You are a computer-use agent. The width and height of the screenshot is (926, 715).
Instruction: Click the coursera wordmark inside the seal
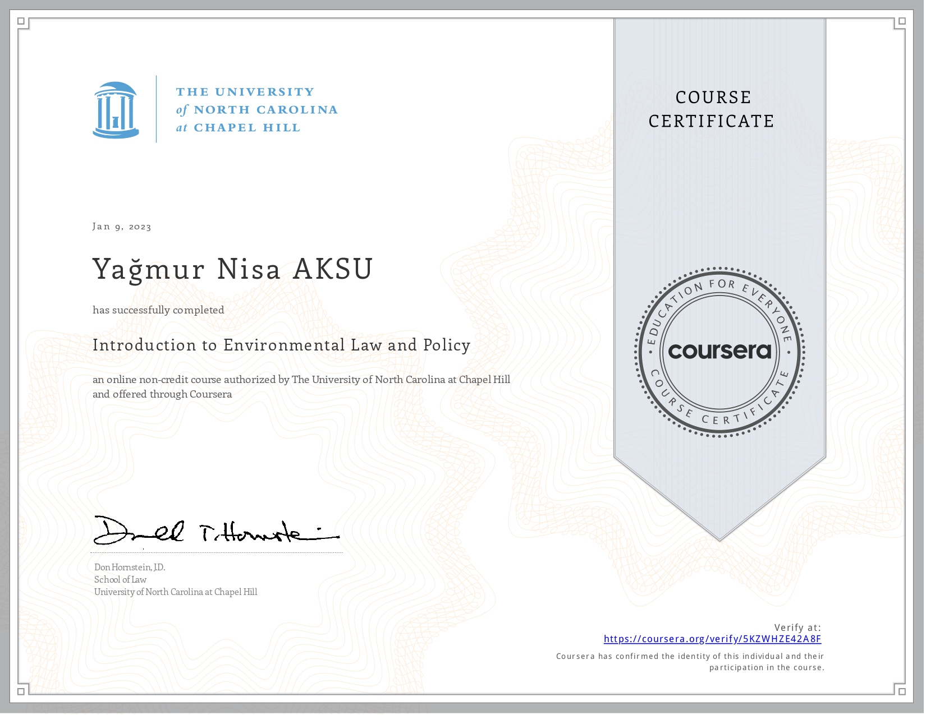(720, 353)
